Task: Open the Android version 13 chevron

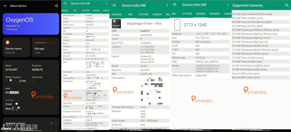Action: click(56, 123)
